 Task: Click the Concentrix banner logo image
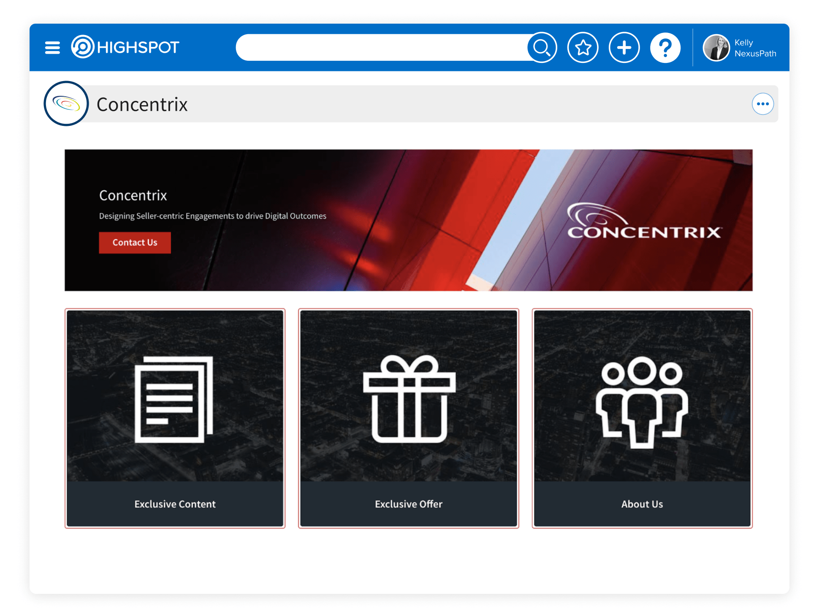[x=644, y=222]
